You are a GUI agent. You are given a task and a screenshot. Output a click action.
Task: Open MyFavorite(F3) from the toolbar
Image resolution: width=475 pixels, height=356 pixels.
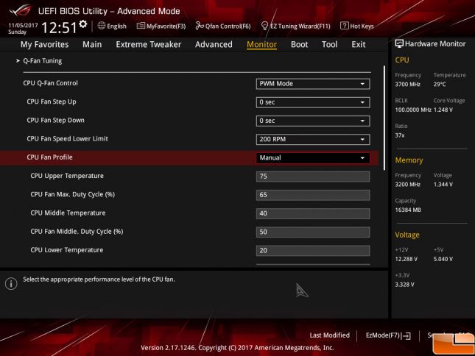click(161, 26)
